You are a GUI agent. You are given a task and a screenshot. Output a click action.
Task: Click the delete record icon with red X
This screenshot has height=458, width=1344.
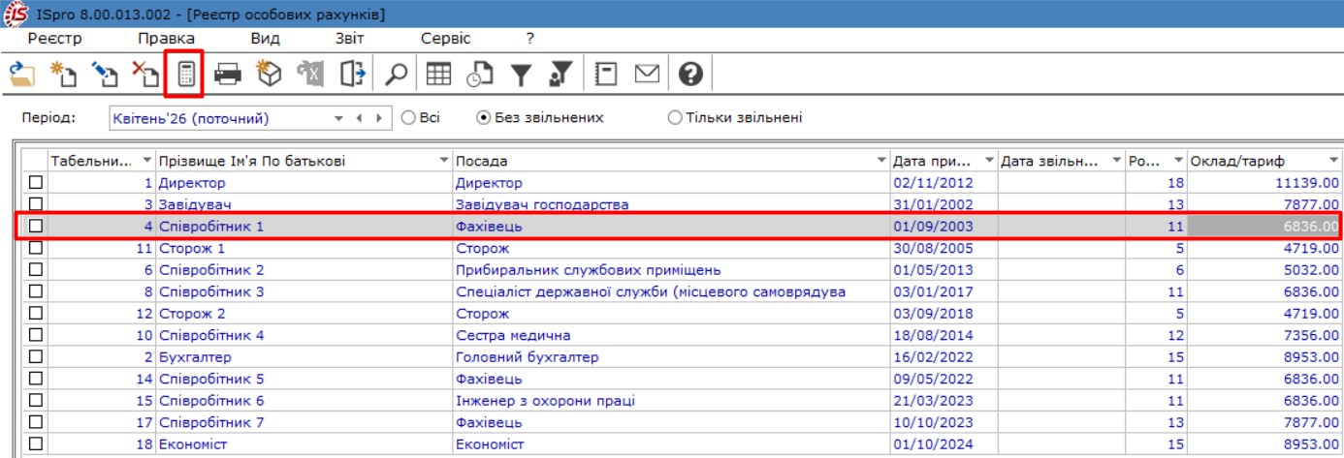144,75
